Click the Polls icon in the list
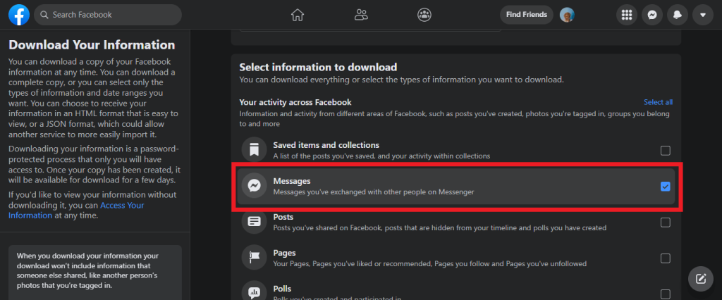This screenshot has height=300, width=722. tap(254, 291)
